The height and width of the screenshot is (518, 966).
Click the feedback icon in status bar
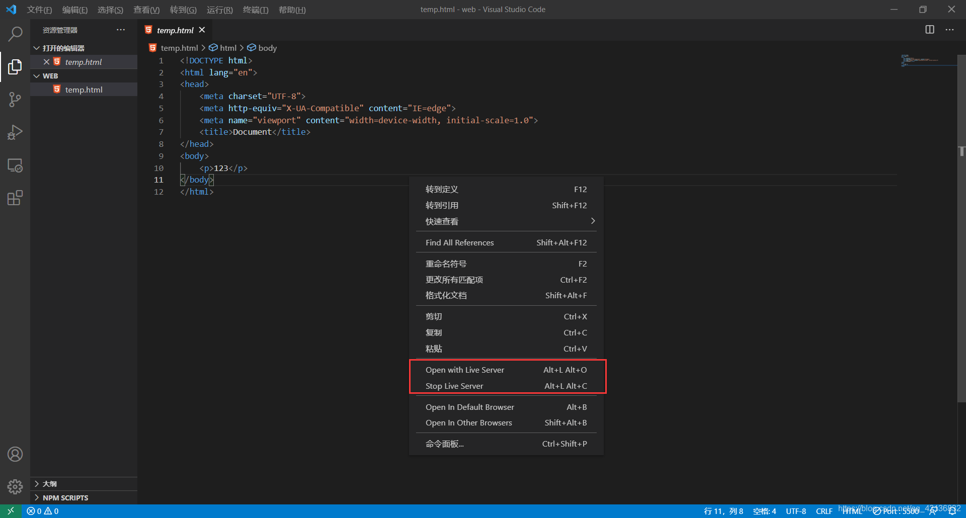pyautogui.click(x=933, y=511)
